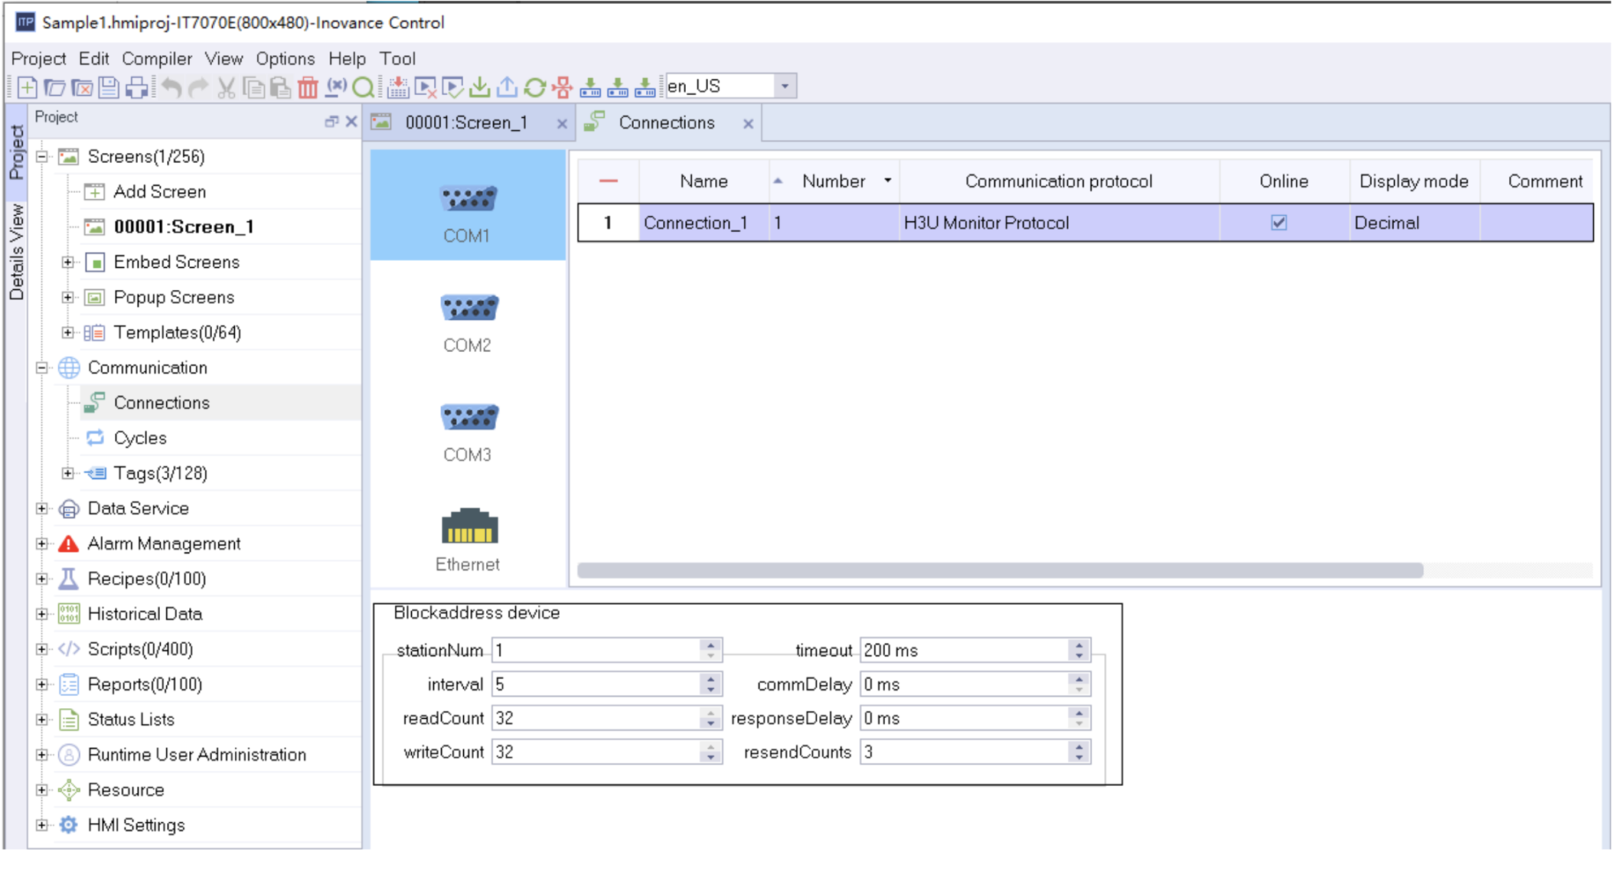Click the offline simulation icon with red X
This screenshot has height=878, width=1613.
(425, 87)
